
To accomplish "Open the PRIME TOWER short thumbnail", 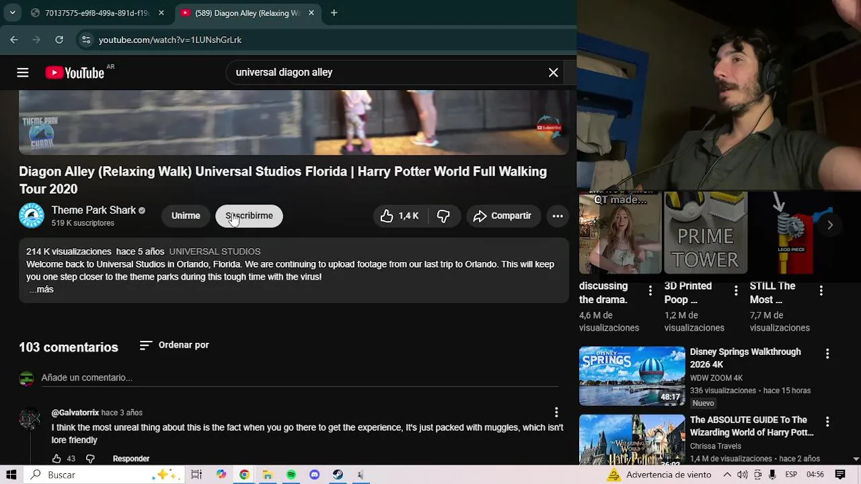I will (706, 233).
